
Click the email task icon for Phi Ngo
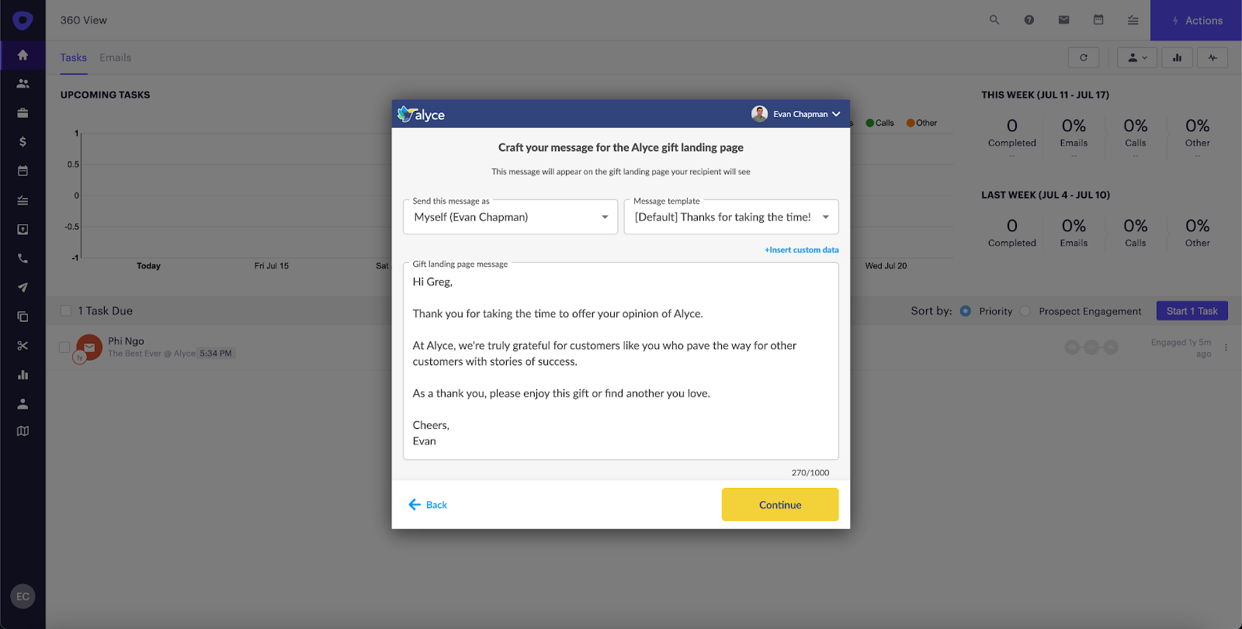pos(89,347)
